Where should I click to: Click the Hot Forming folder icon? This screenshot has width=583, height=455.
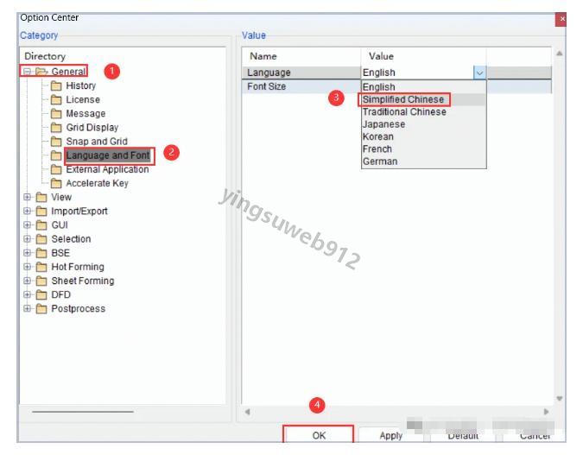pos(41,267)
